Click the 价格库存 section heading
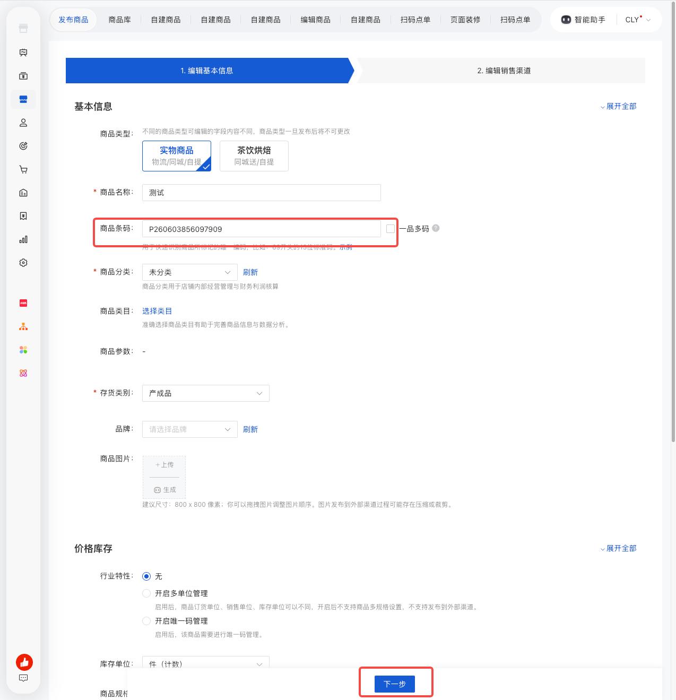676x700 pixels. (x=93, y=549)
